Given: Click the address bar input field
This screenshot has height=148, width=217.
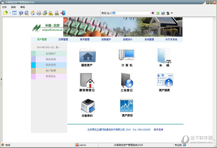Looking at the screenshot, I should [x=133, y=13].
